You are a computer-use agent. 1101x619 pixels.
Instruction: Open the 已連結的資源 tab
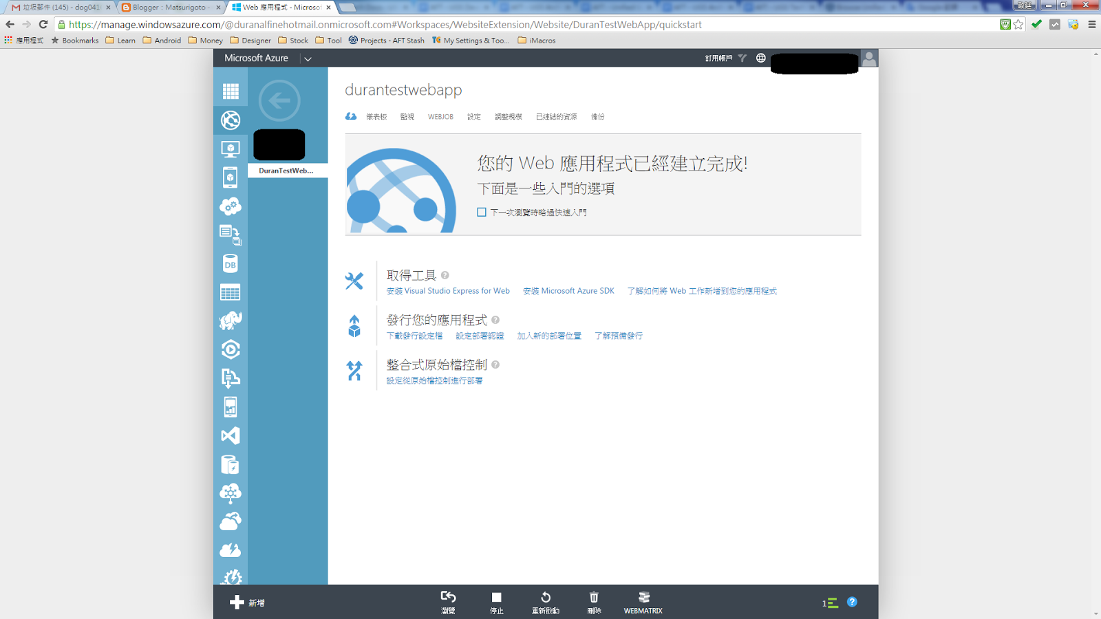click(x=557, y=117)
